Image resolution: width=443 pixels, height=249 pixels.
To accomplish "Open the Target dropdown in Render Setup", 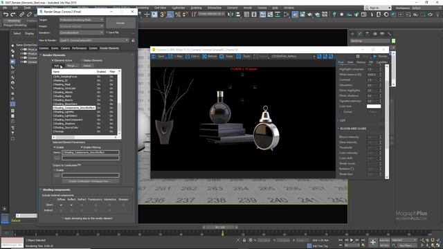I will point(82,20).
